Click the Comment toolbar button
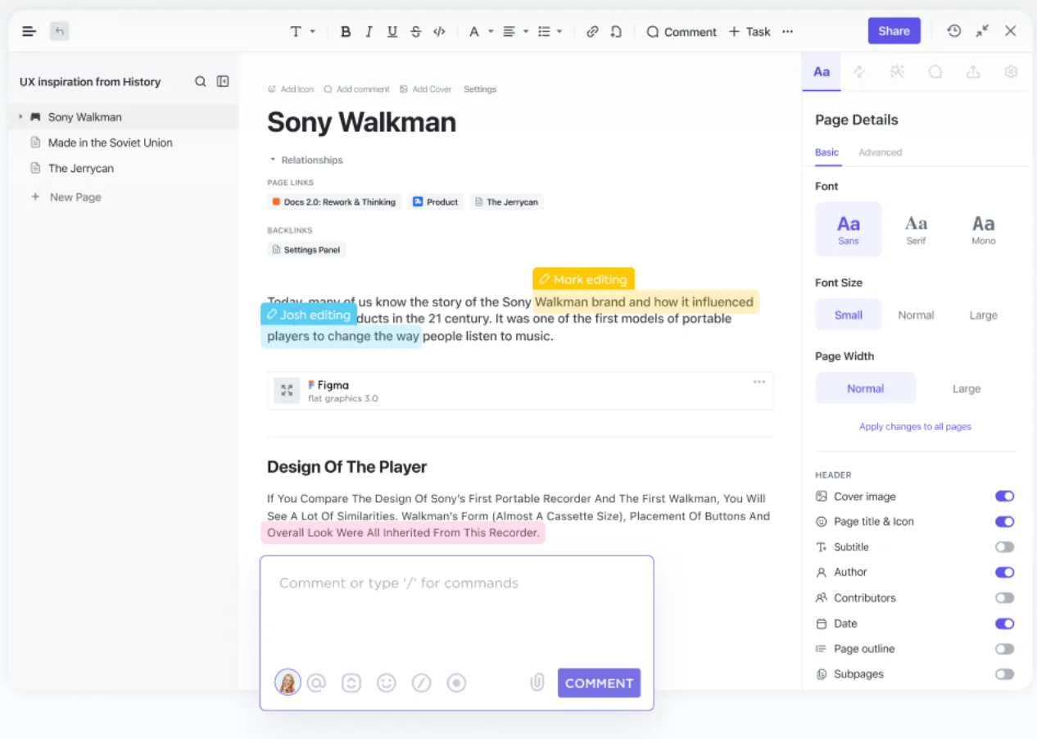 tap(682, 32)
